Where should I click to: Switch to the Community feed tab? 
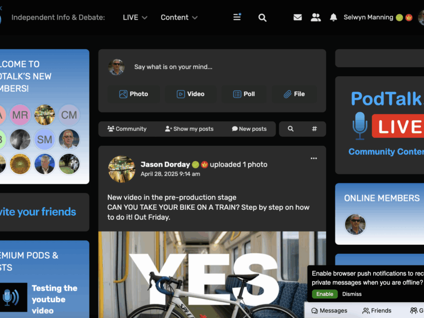pos(127,129)
